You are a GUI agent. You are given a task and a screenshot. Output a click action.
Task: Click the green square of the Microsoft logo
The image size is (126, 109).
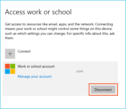[13, 66]
